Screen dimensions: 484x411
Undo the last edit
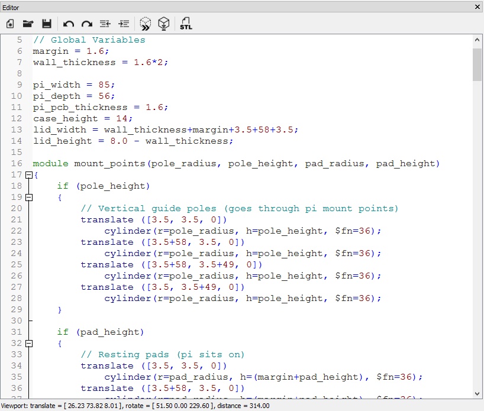pos(69,24)
